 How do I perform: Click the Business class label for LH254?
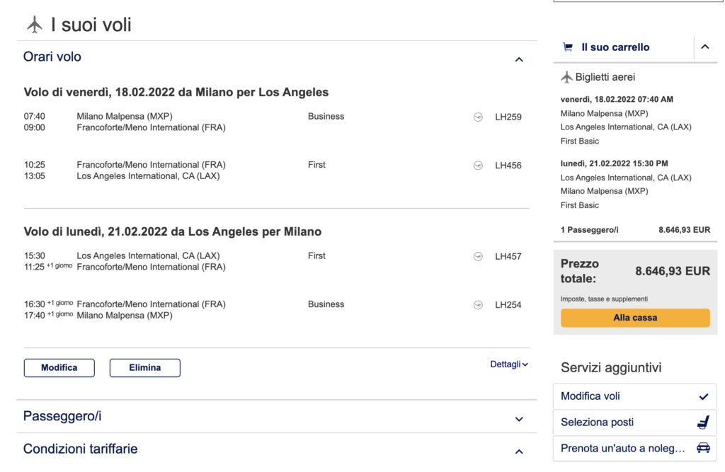click(x=326, y=305)
